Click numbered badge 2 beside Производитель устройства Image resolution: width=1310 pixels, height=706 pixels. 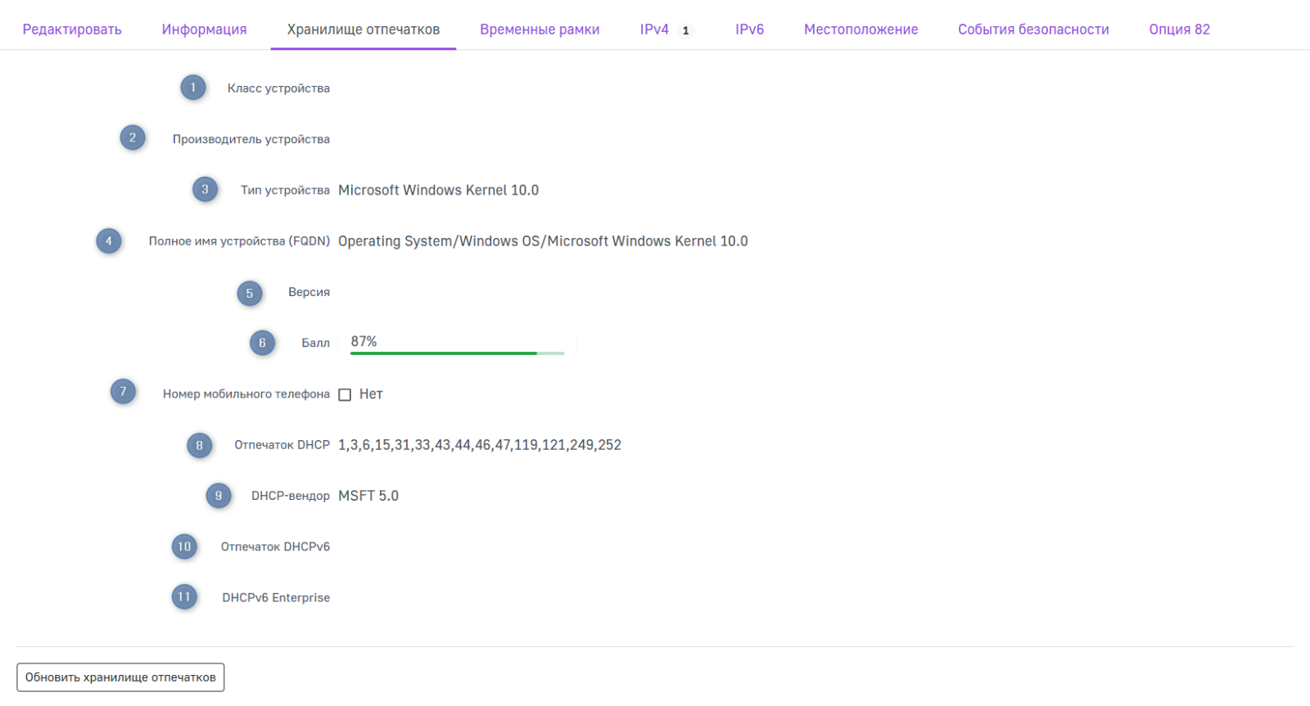pos(133,138)
